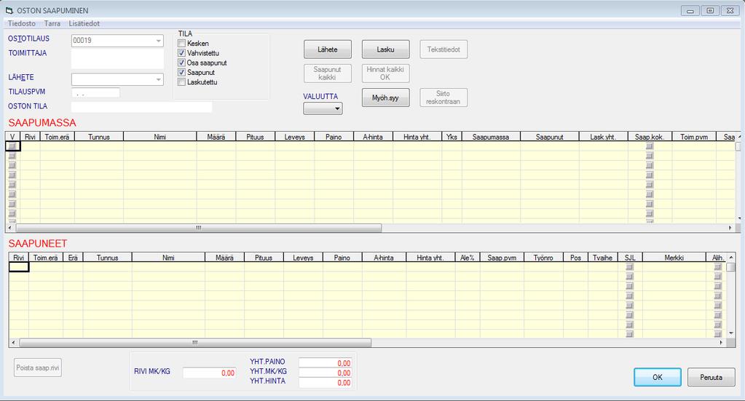Click the RIVI MK/KG value field

coord(210,373)
